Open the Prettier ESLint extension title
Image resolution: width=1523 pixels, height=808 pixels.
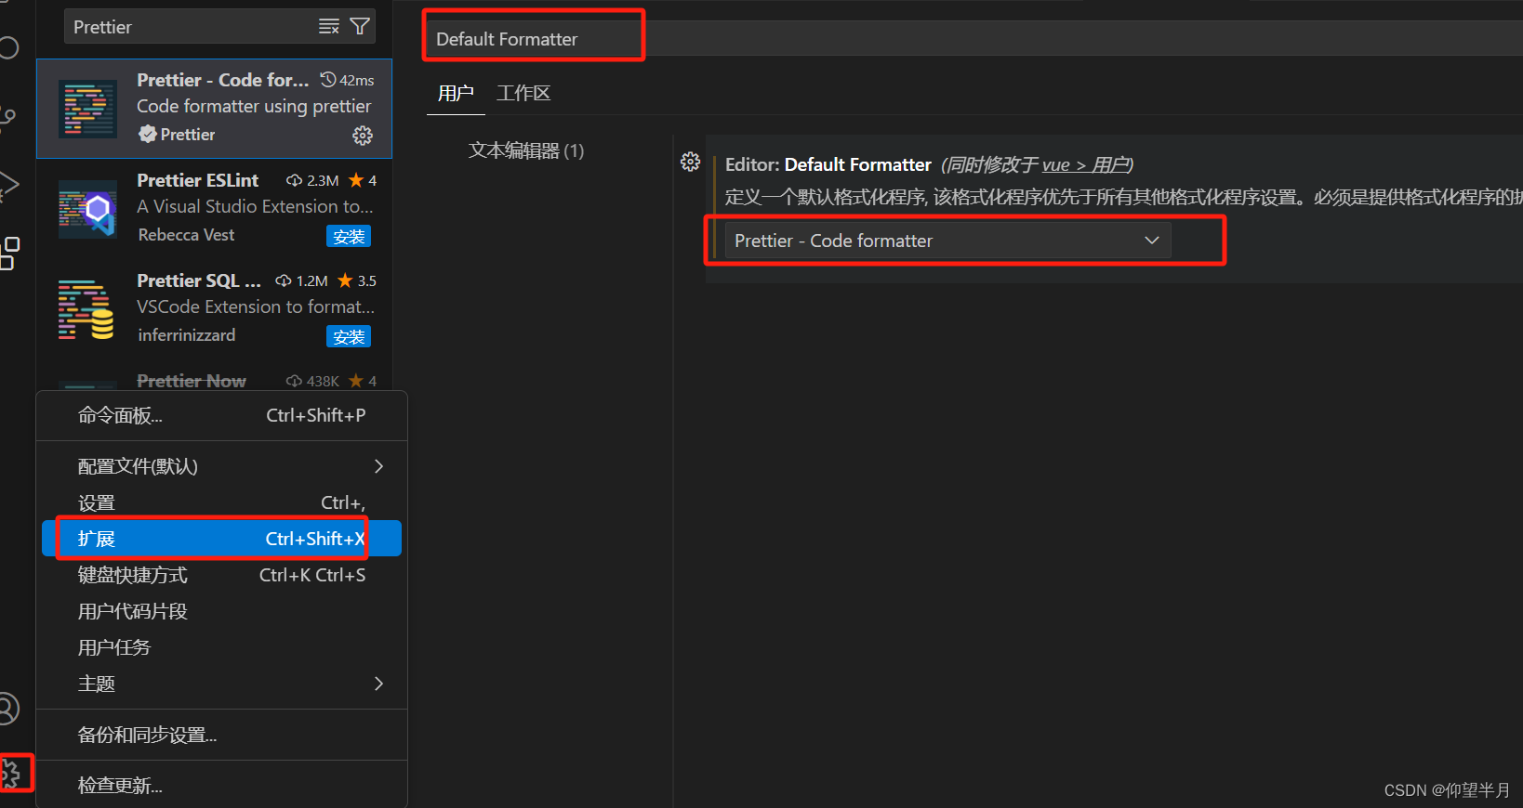pos(197,180)
